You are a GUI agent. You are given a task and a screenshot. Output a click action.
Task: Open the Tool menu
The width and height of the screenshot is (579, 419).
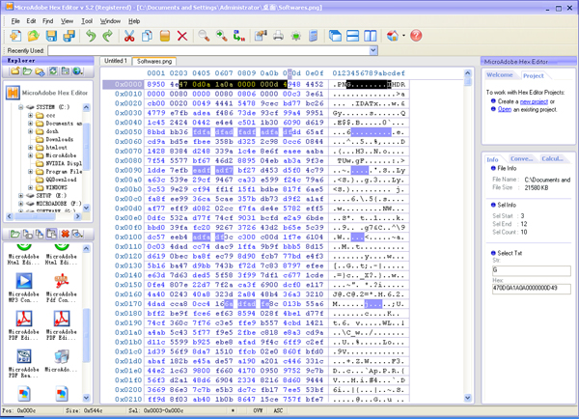(87, 21)
